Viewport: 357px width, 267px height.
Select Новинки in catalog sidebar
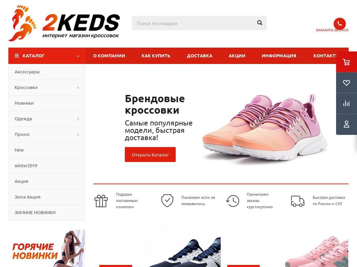47,103
